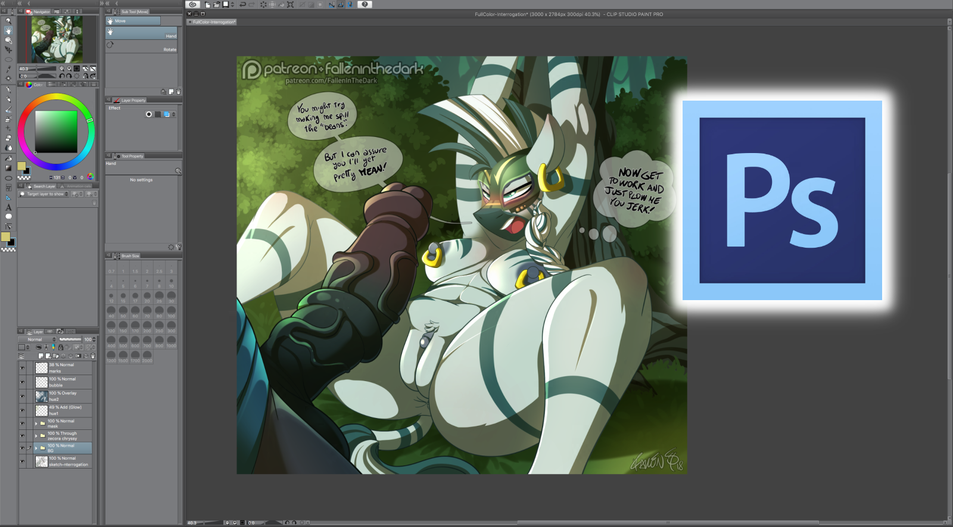Zoom out in the Navigator panel
Screen dimensions: 953x527
point(61,68)
